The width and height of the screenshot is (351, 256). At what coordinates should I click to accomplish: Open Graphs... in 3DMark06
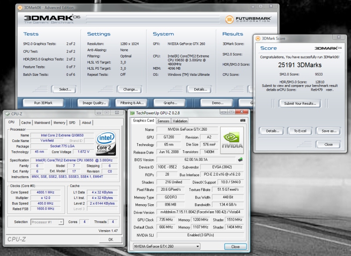[x=169, y=103]
